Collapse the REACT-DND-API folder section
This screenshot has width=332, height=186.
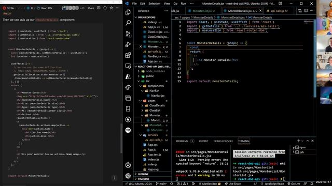[153, 67]
